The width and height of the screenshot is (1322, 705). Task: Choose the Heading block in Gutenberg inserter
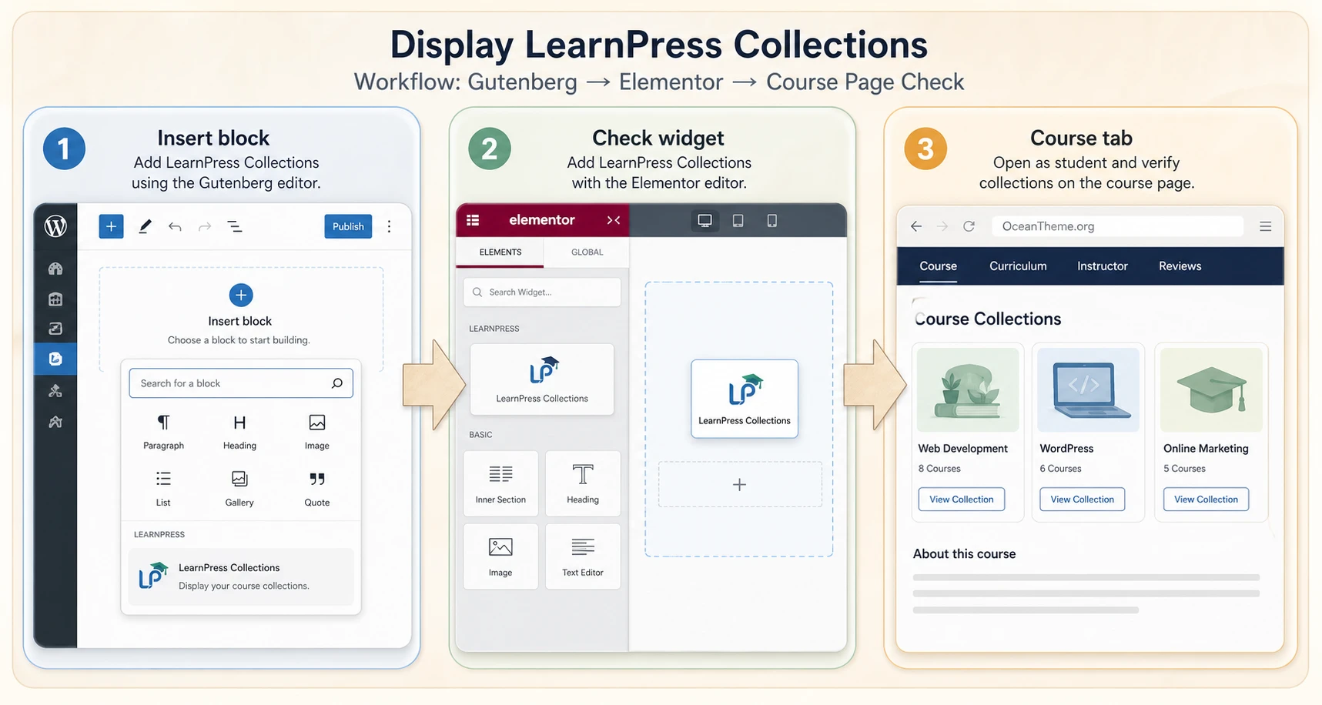pos(239,432)
